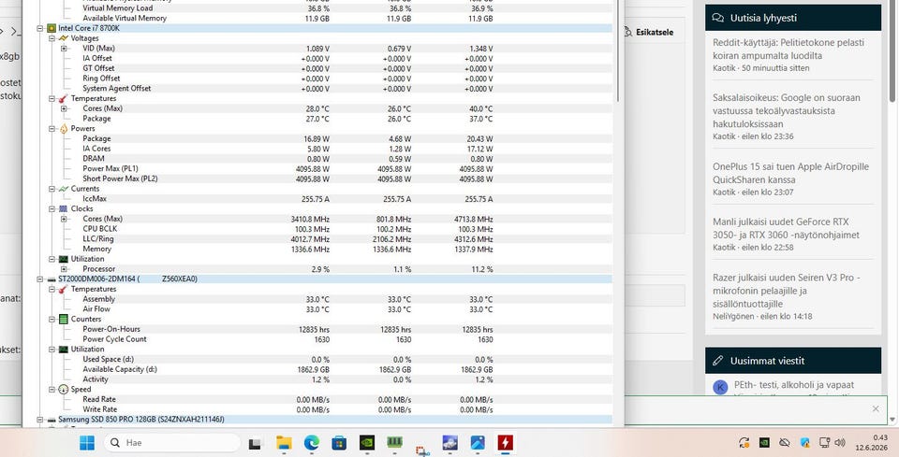899x457 pixels.
Task: Open the Manli GeForce RTX news headline
Action: 786,228
